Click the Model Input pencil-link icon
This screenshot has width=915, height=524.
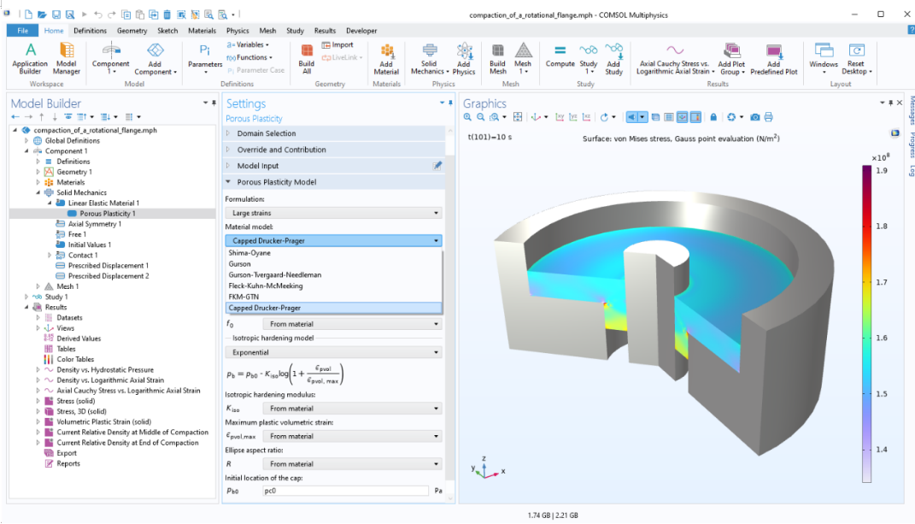437,166
